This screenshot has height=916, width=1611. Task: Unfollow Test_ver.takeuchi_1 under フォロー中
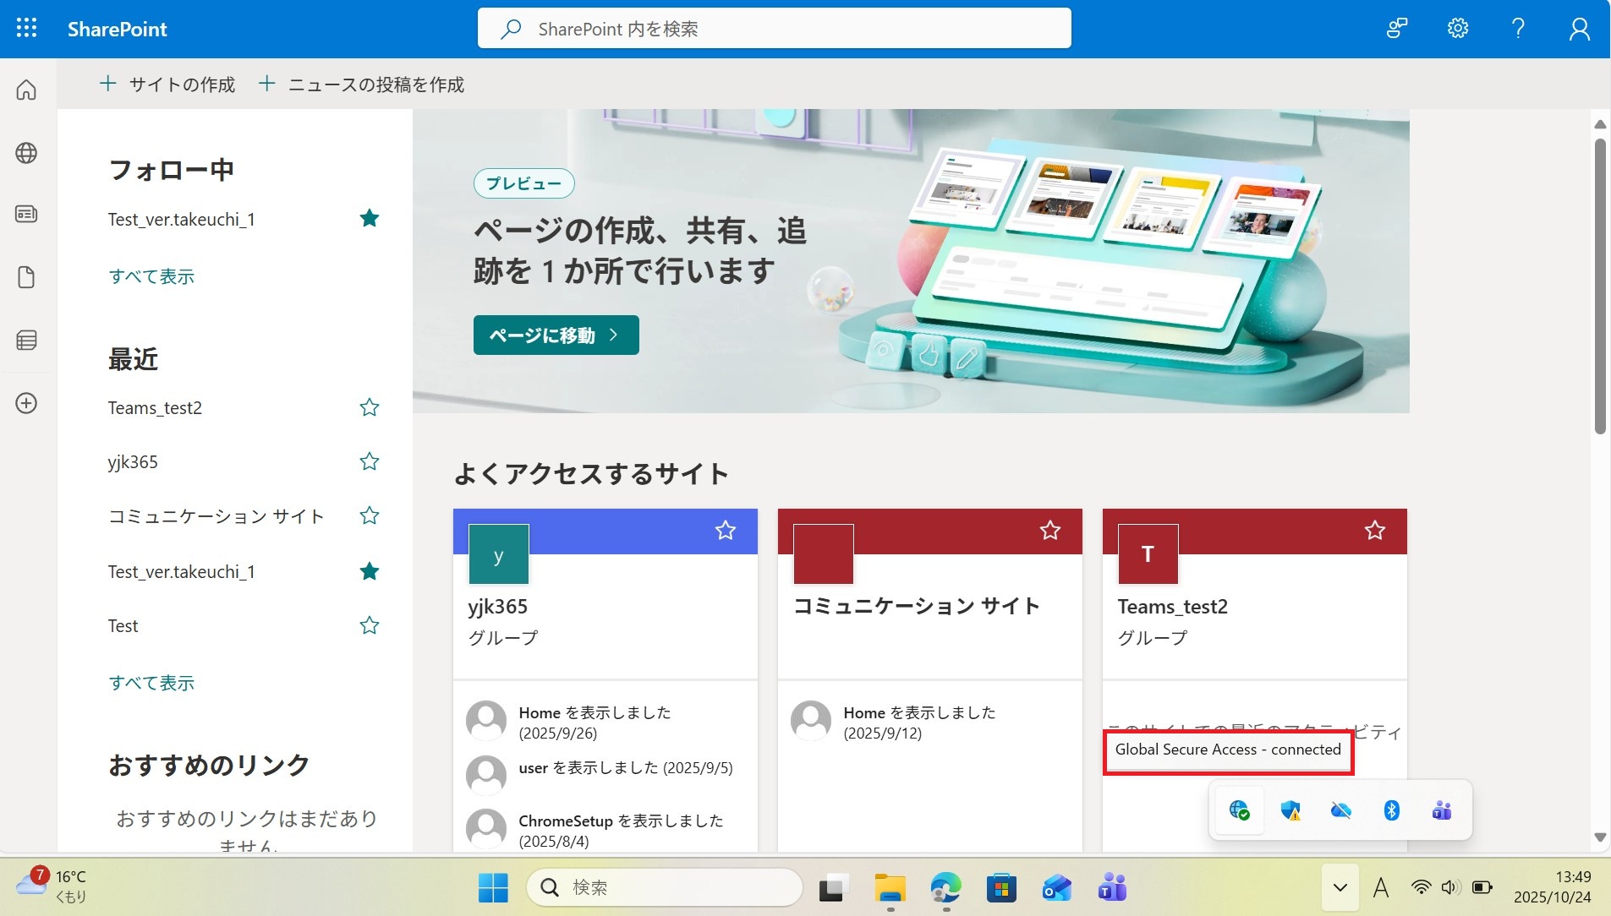(x=369, y=219)
